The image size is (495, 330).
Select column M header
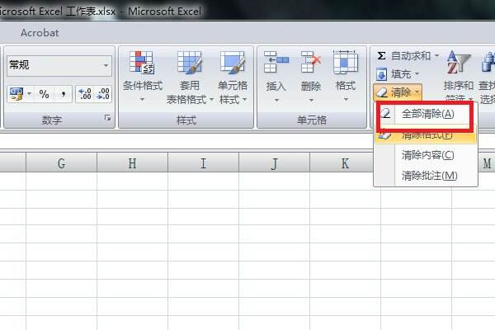tap(487, 163)
